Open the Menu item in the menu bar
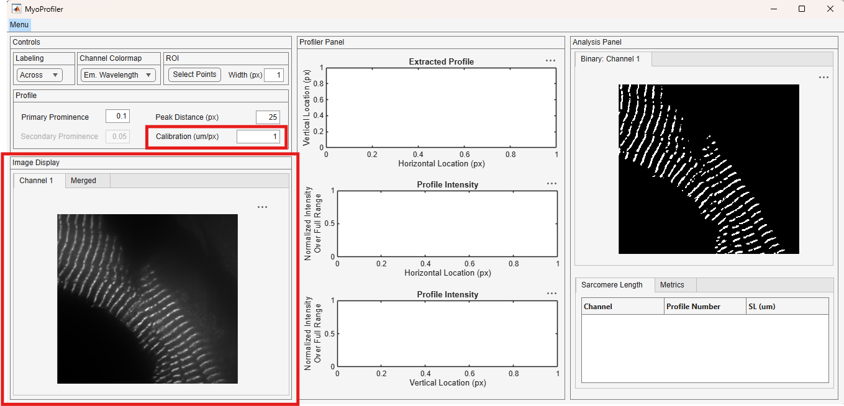 [x=19, y=25]
